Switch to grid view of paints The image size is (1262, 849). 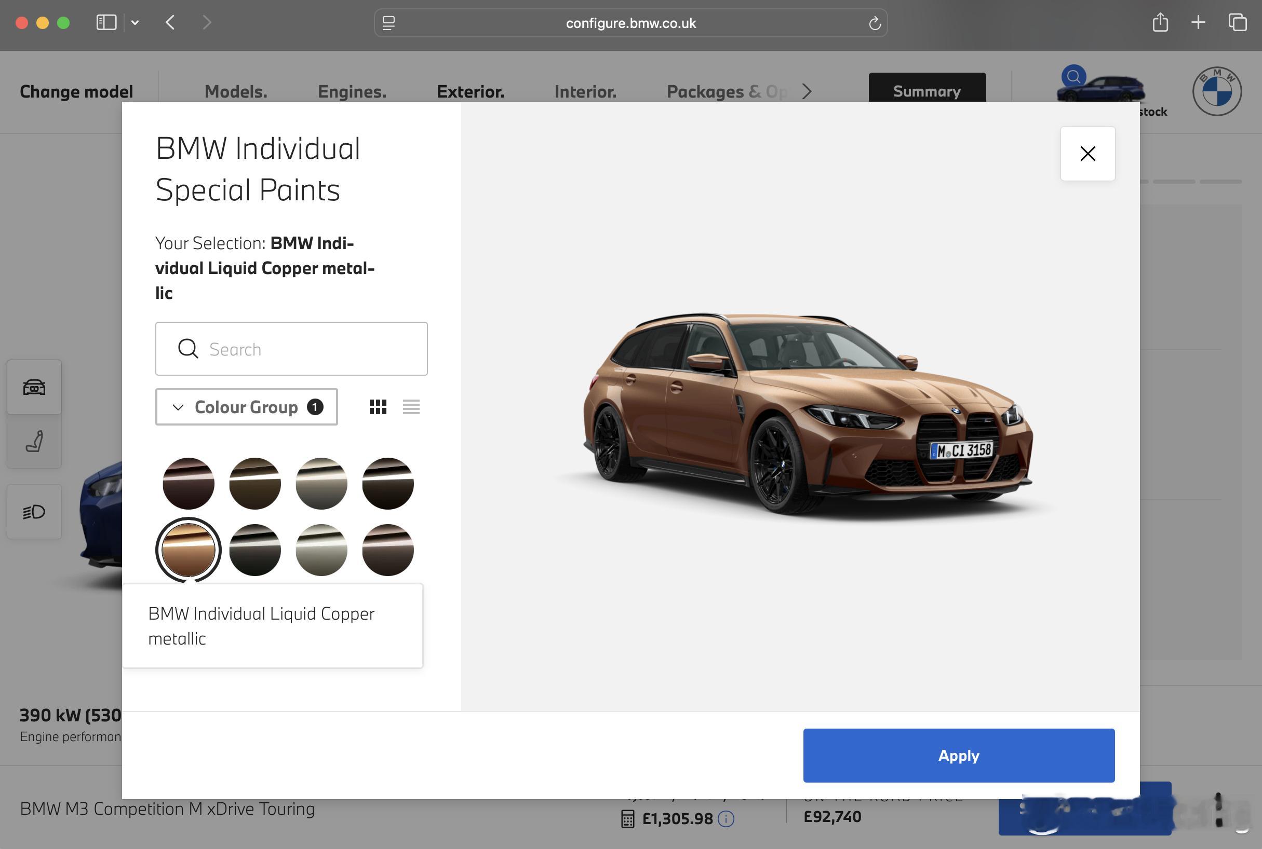tap(378, 407)
